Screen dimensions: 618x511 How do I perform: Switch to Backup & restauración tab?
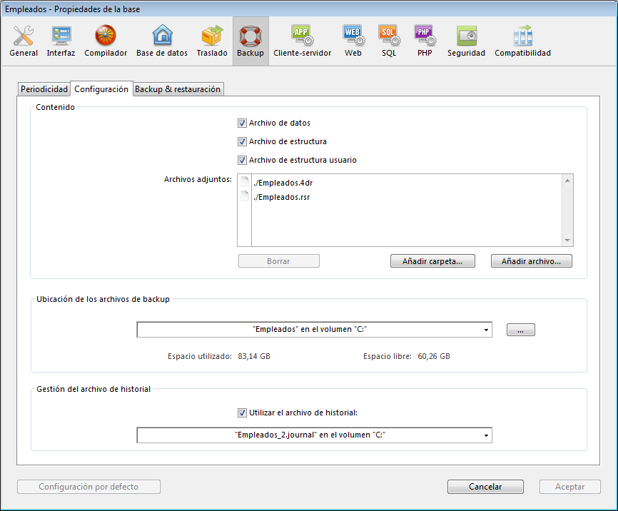click(178, 89)
